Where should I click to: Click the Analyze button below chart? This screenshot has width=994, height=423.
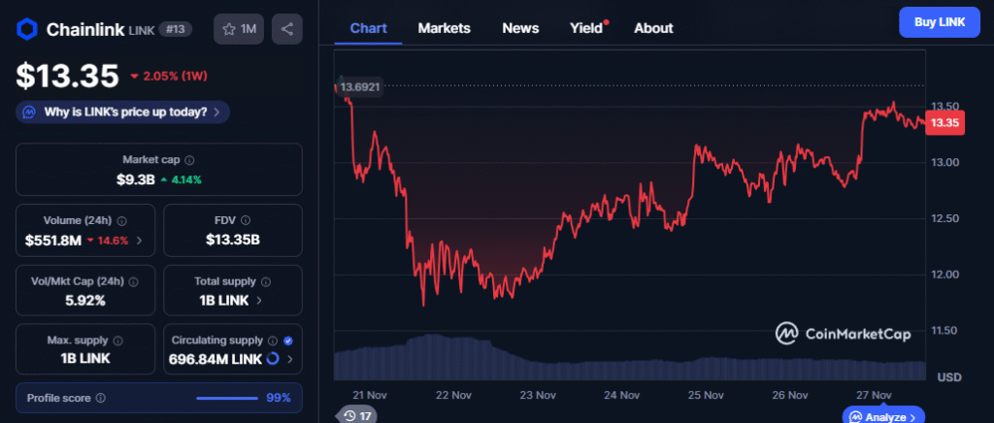pos(883,416)
